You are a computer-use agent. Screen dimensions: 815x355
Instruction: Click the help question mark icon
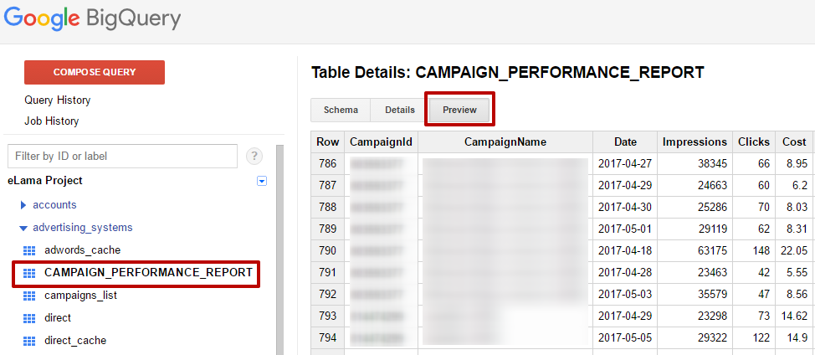(x=254, y=156)
